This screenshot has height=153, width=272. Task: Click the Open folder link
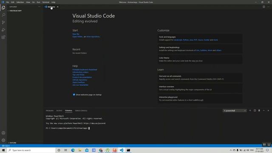pos(77,37)
